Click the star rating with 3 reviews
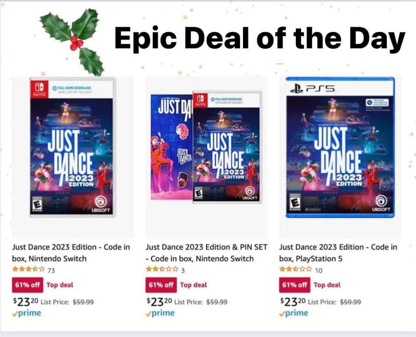Screen dimensions: 416x337 tap(162, 270)
